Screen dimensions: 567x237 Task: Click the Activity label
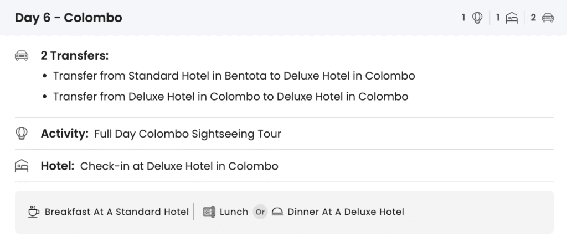tap(64, 133)
